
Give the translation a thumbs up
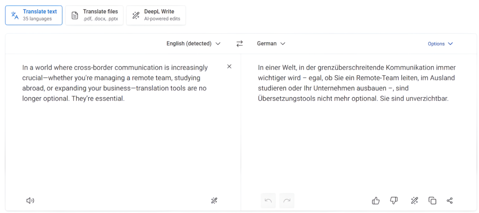[376, 200]
